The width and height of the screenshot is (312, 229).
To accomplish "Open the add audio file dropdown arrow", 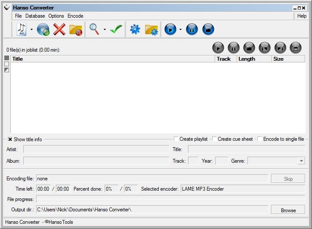I will (32, 29).
